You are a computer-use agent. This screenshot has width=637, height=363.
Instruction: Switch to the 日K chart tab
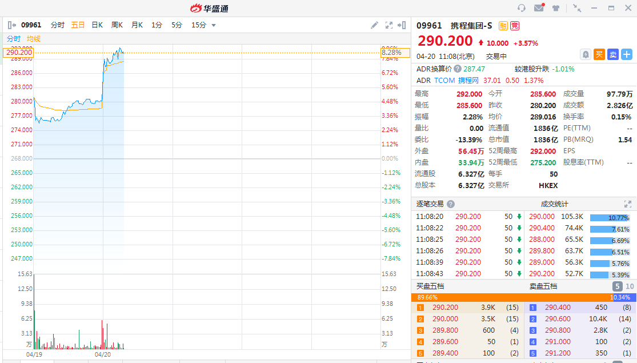tap(97, 25)
